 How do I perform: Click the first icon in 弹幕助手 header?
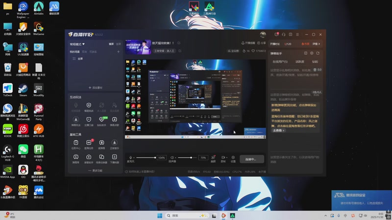(x=305, y=53)
